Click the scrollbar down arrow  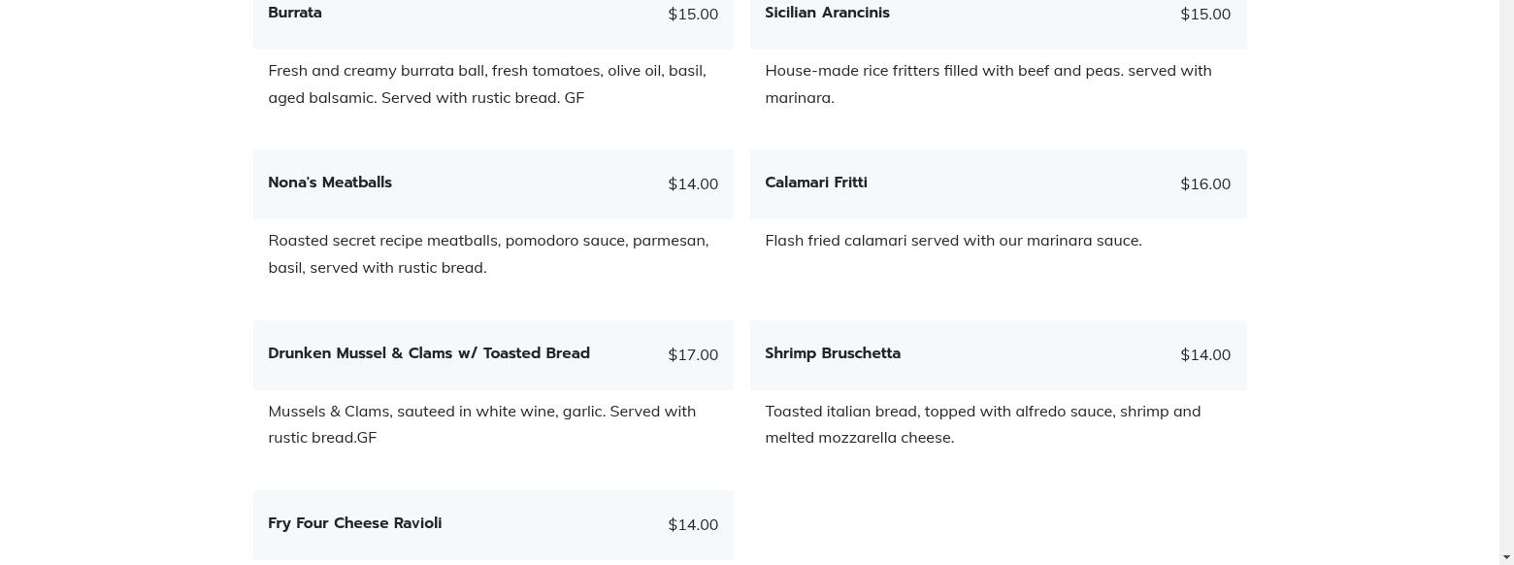pyautogui.click(x=1506, y=558)
